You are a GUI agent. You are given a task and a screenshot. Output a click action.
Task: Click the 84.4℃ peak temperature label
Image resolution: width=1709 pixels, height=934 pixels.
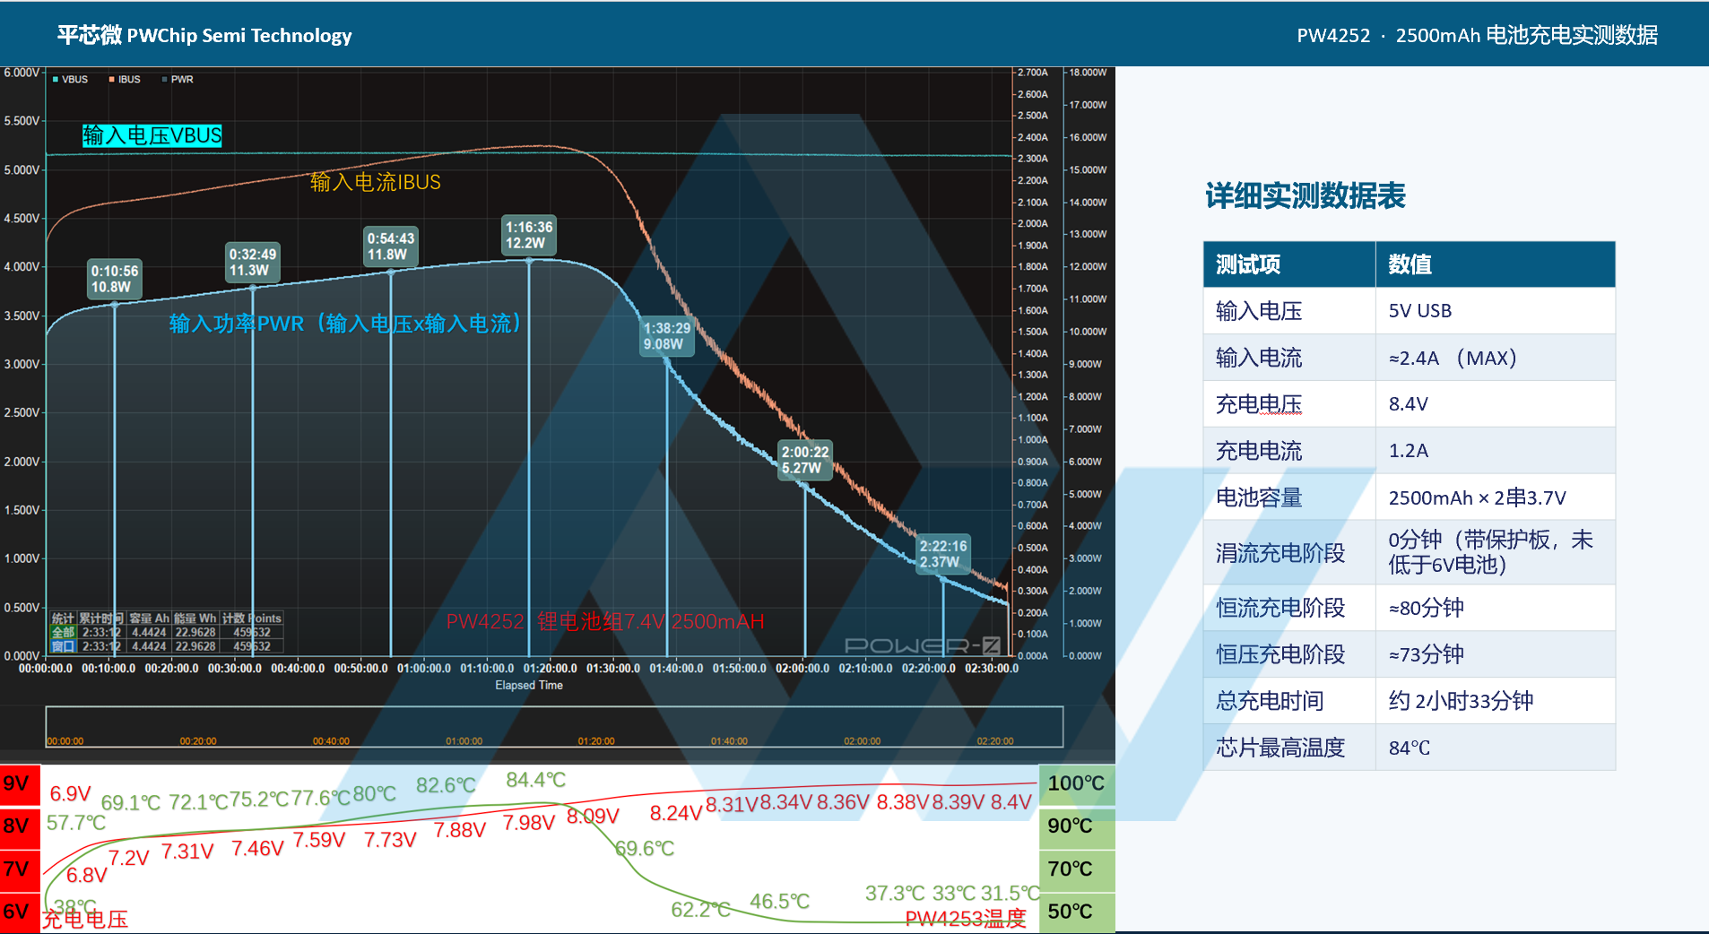[x=536, y=780]
